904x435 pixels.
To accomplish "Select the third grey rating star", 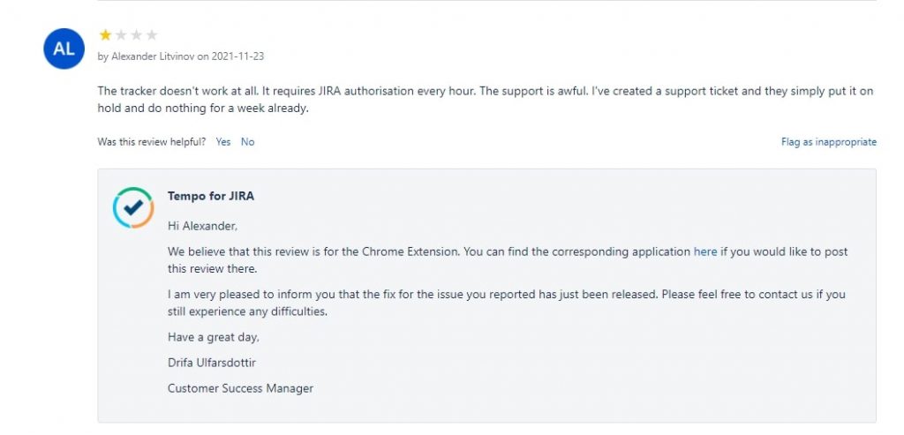I will (x=136, y=35).
